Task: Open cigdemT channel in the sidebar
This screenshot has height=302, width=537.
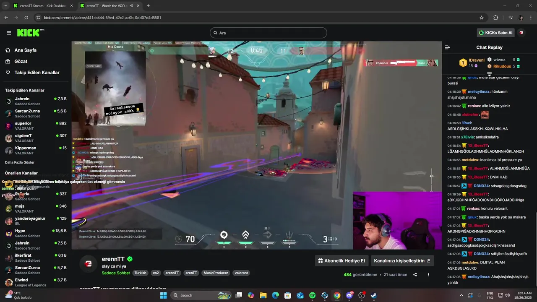Action: click(x=36, y=138)
